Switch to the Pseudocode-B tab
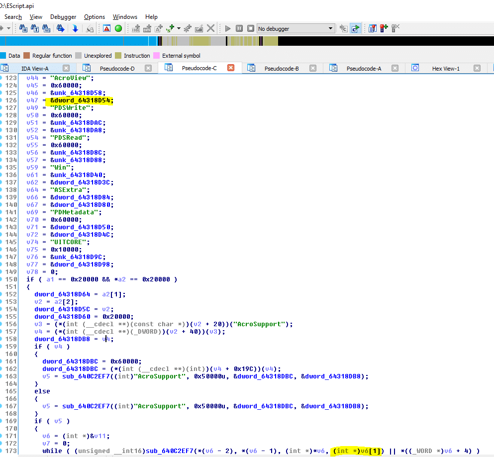Viewport: 494px width, 457px height. pos(282,68)
